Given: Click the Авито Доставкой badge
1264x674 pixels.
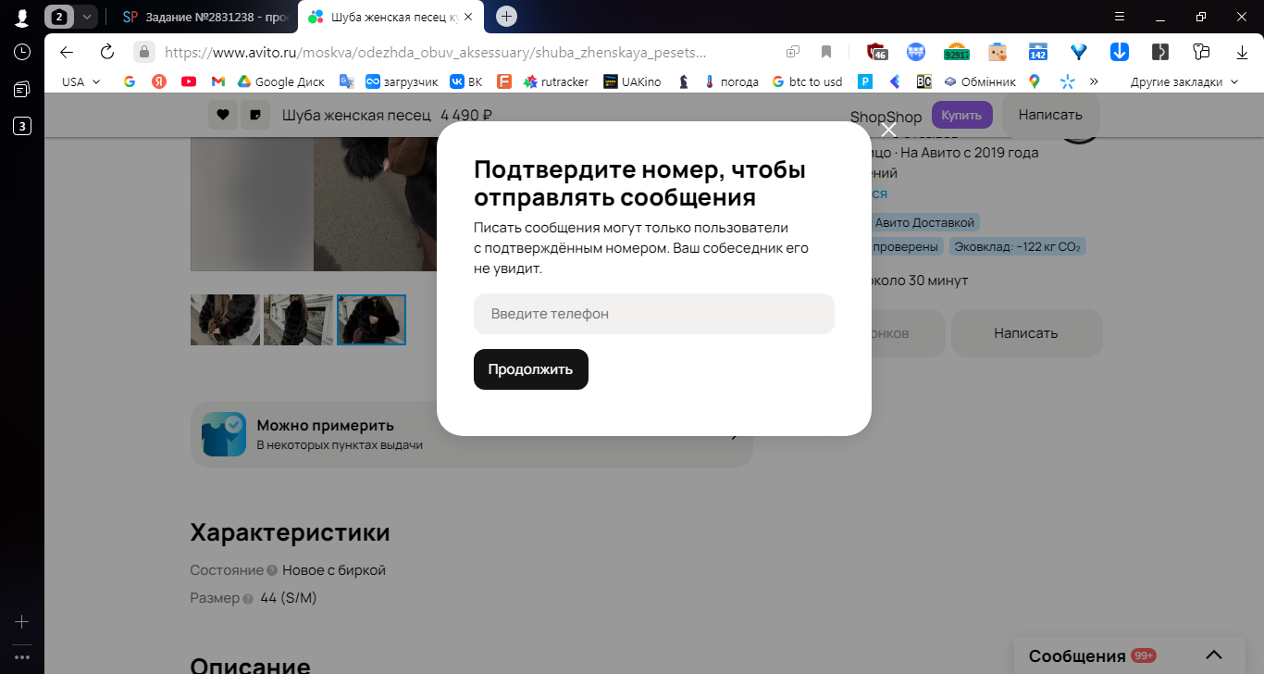Looking at the screenshot, I should 926,223.
